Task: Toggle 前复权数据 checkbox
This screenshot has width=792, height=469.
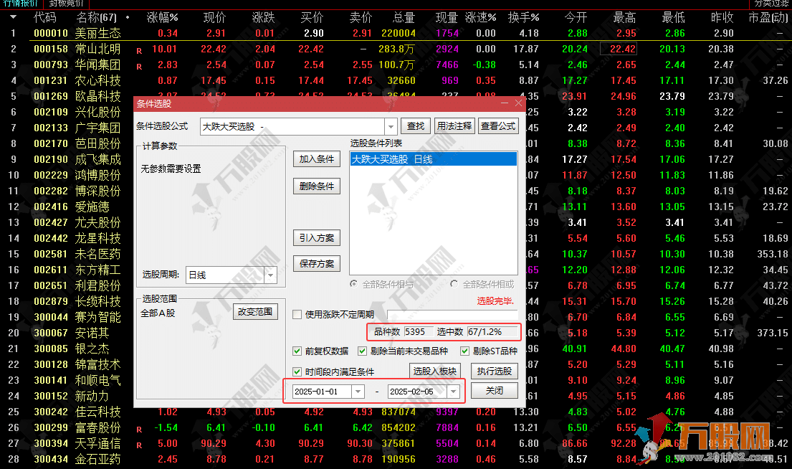Action: 297,351
